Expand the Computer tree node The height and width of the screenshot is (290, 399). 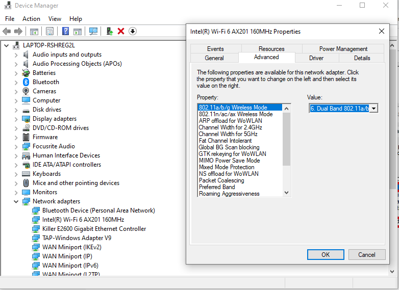pyautogui.click(x=16, y=100)
